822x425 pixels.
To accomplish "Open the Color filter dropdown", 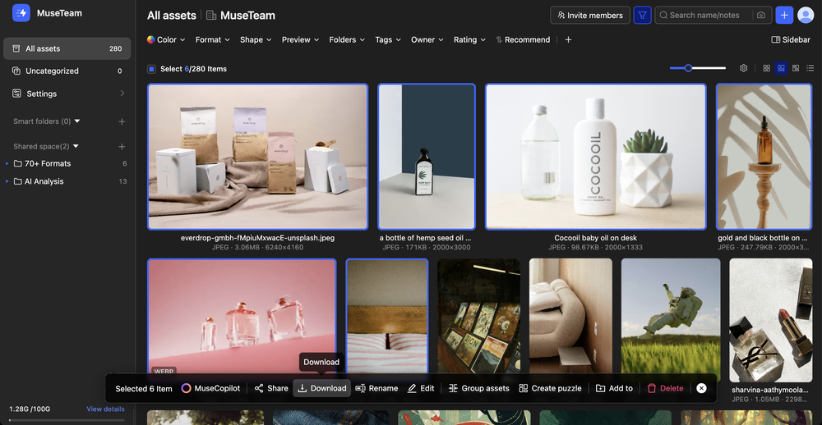I will (x=165, y=39).
